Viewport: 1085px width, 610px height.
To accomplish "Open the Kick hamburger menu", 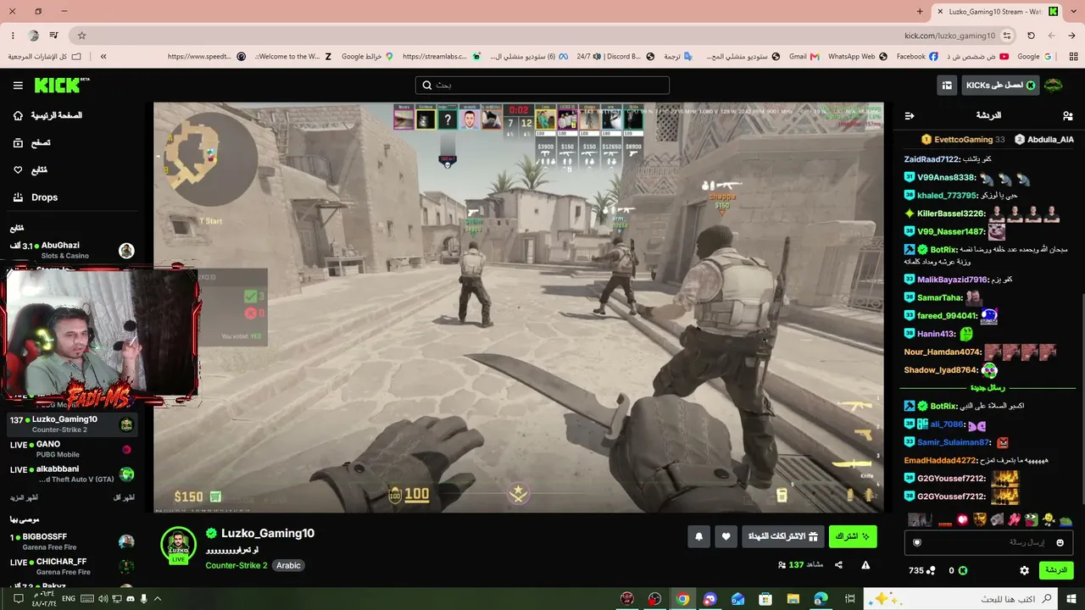I will (x=18, y=86).
